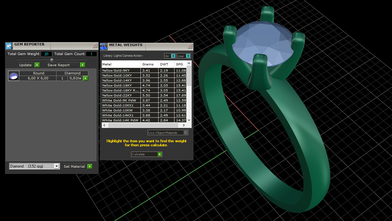Click the metal list scroll-up arrow
The height and width of the screenshot is (221, 392).
pyautogui.click(x=189, y=63)
